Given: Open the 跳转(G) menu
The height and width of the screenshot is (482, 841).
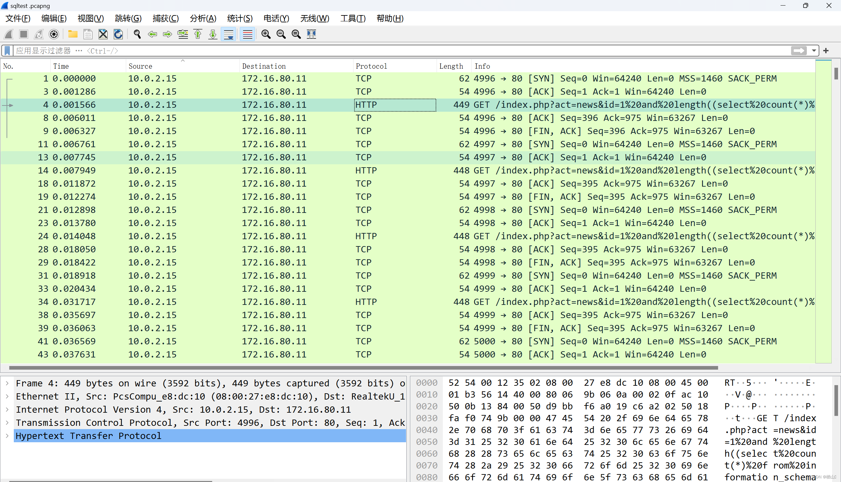Looking at the screenshot, I should tap(128, 18).
